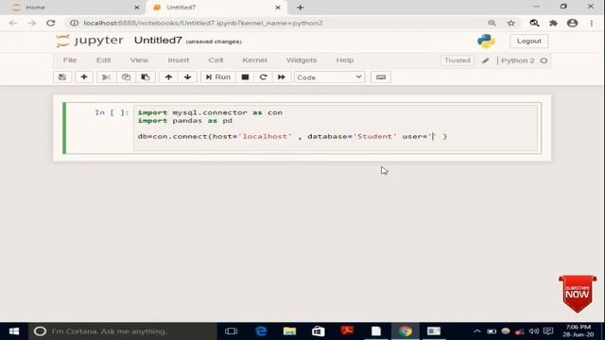Image resolution: width=605 pixels, height=340 pixels.
Task: Open File Explorer from taskbar
Action: pos(289,331)
